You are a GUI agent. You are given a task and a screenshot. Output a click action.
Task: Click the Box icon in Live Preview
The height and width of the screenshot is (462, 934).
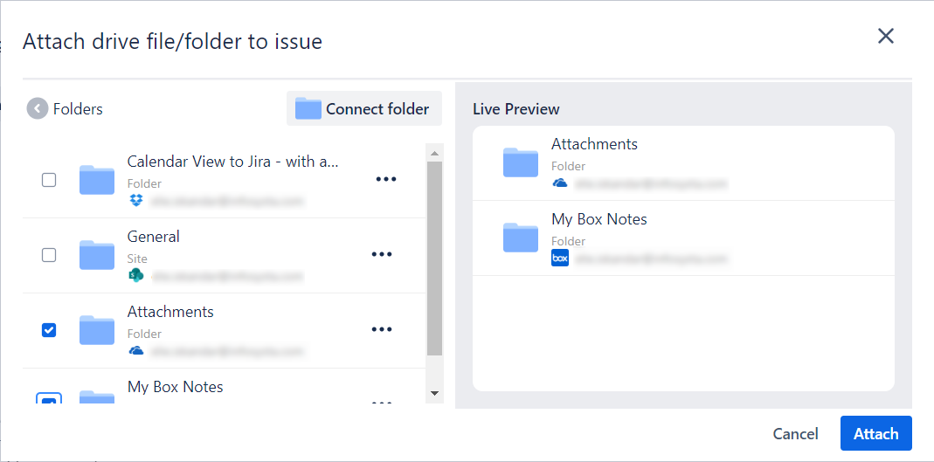(x=560, y=259)
